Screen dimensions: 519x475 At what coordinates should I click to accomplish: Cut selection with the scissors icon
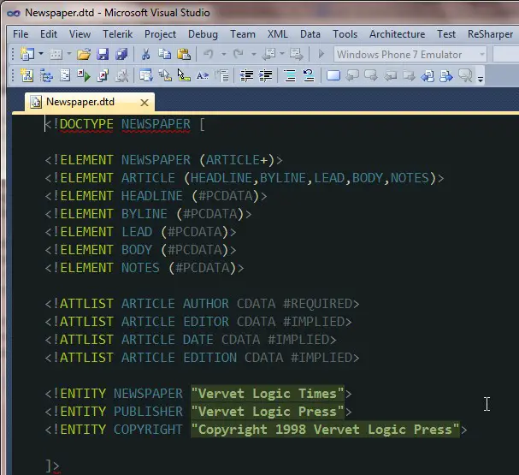pyautogui.click(x=145, y=54)
